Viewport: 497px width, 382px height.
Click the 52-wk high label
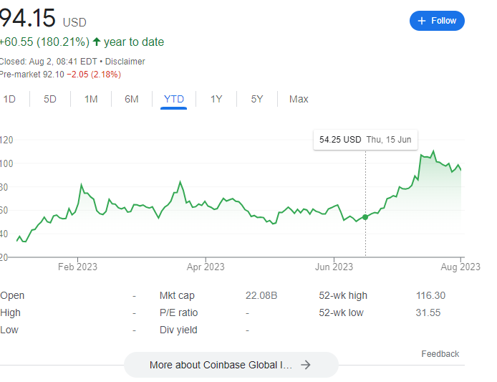click(343, 295)
